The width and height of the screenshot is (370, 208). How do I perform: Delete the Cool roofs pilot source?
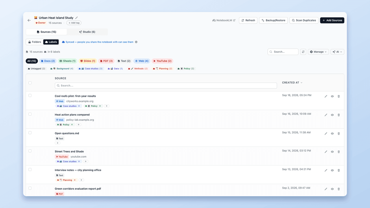(x=339, y=96)
